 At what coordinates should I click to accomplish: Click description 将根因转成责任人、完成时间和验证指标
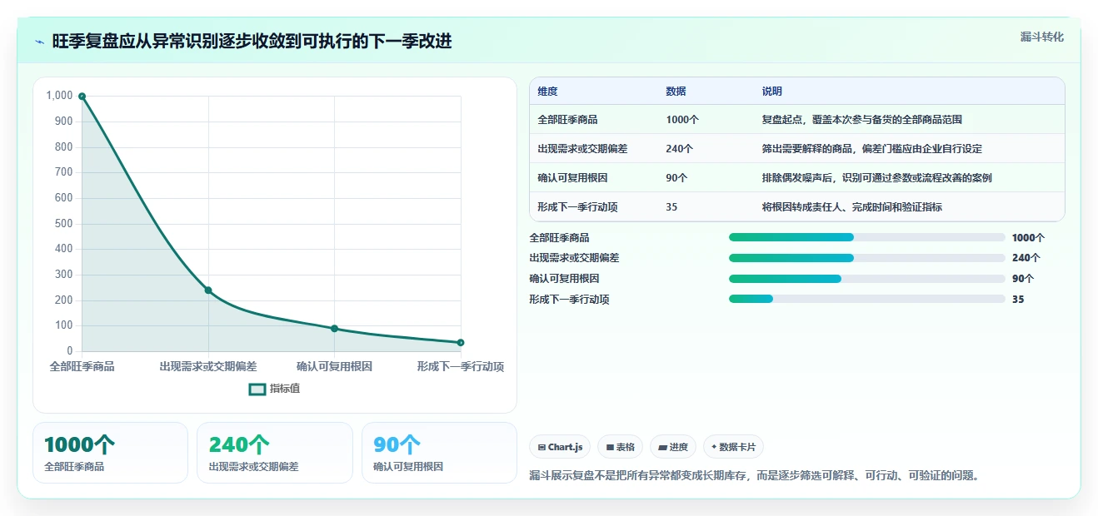click(852, 207)
